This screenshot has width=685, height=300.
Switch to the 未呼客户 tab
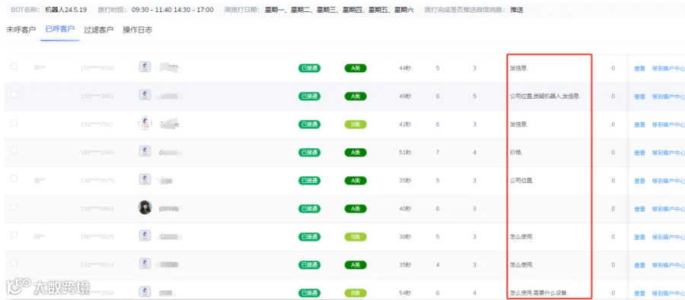coord(21,30)
